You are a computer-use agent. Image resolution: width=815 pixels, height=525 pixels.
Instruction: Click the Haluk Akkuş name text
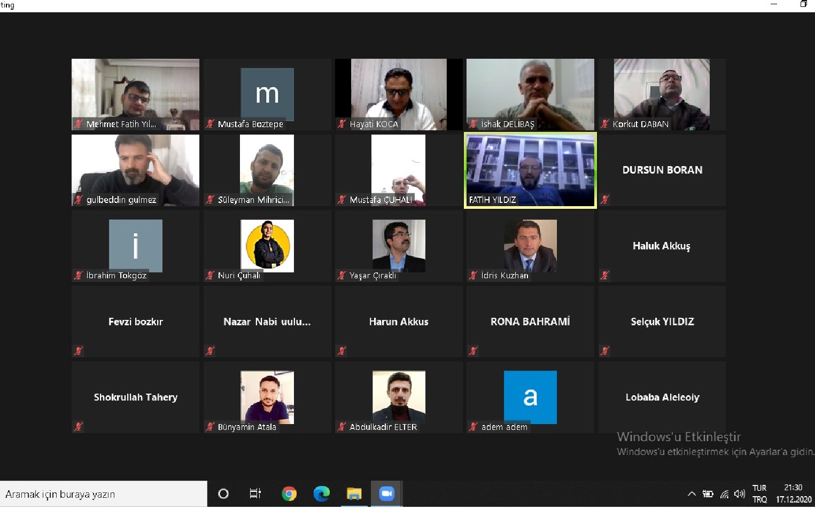pos(662,246)
